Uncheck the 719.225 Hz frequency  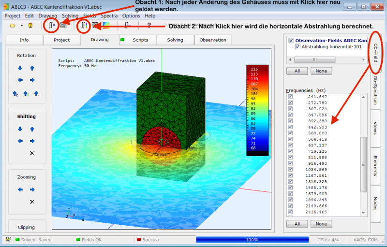click(291, 151)
